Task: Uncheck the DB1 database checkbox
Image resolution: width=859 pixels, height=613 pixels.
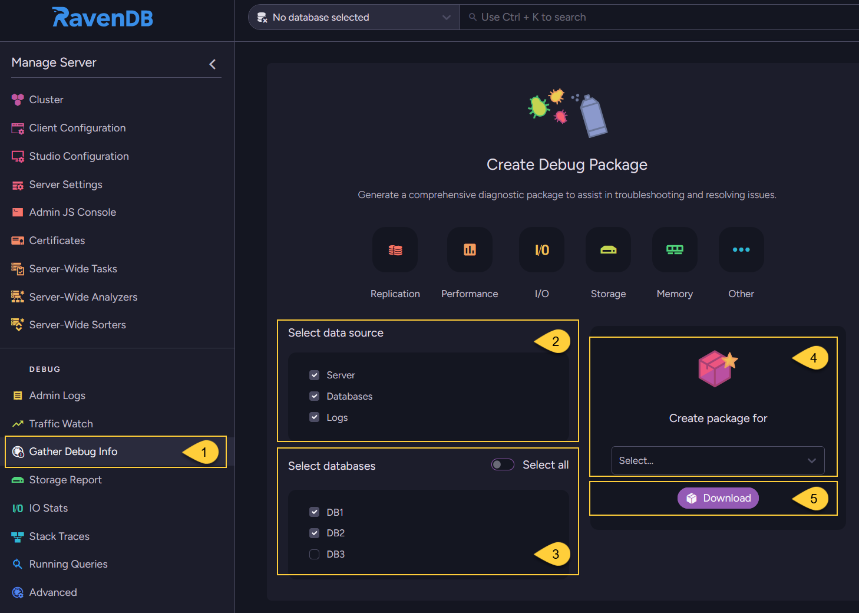Action: (x=315, y=512)
